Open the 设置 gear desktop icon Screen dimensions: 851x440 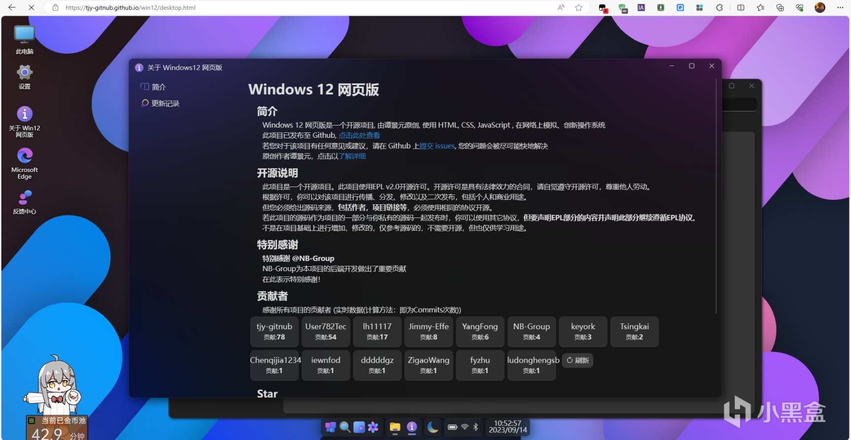24,77
